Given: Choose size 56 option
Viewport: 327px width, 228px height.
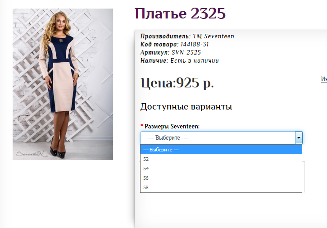Looking at the screenshot, I should (221, 178).
